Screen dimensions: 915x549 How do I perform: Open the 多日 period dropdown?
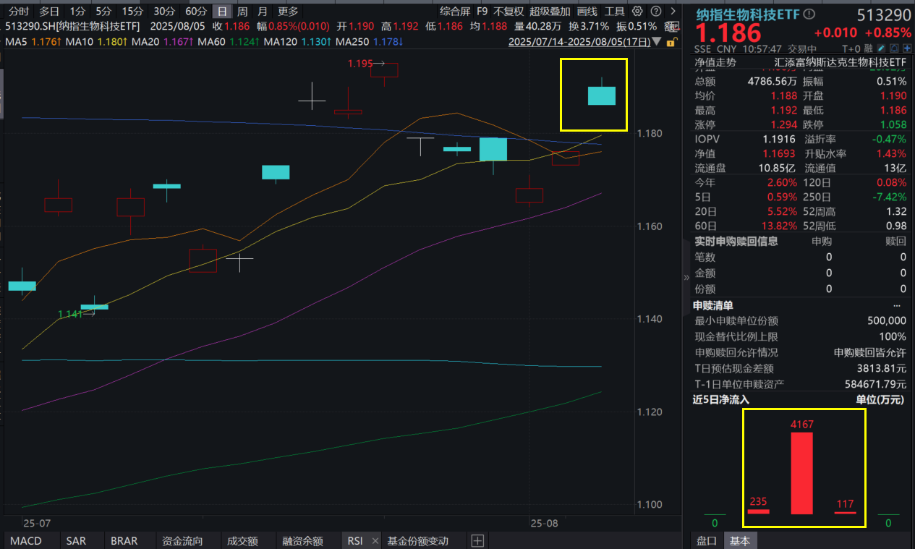pos(48,10)
